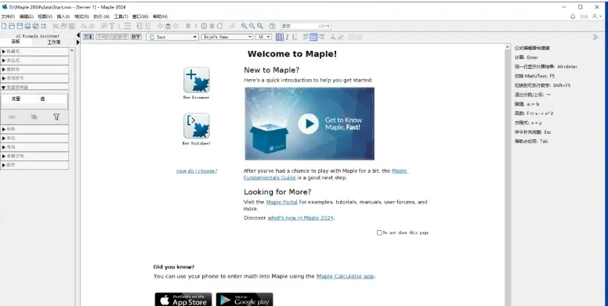Open the Maple Portal link
This screenshot has width=608, height=306.
(281, 202)
